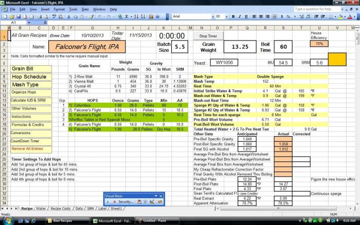Screen dimensions: 360x225
Task: Run macro via Visual Basic play icon
Action: click(107, 201)
